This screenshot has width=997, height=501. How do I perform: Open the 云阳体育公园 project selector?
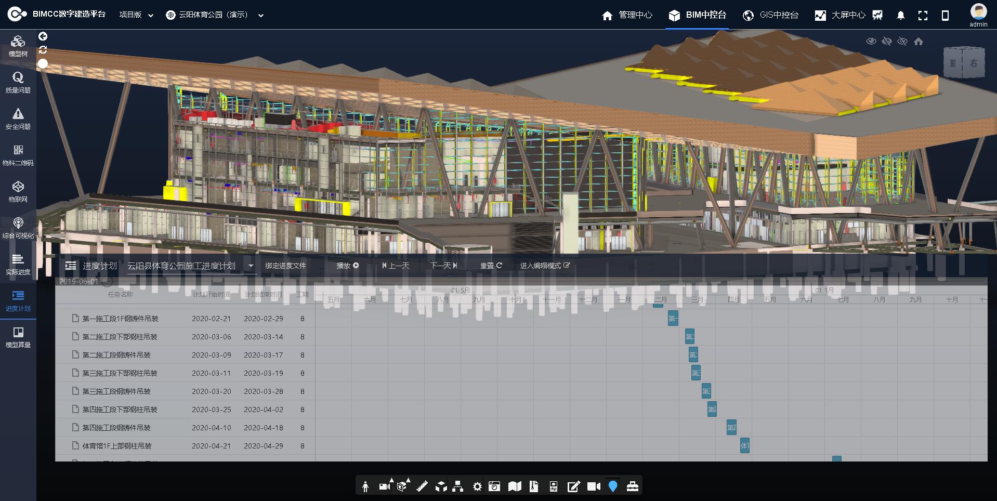coord(215,15)
